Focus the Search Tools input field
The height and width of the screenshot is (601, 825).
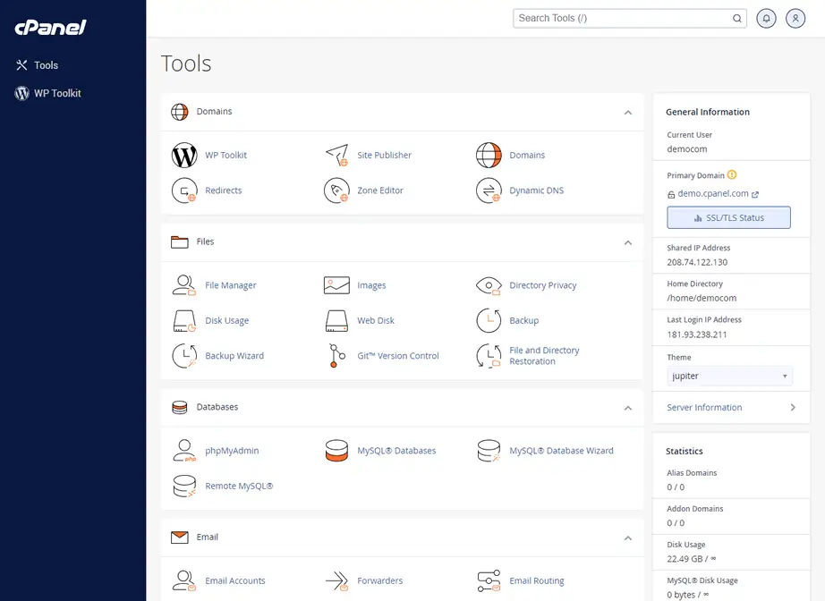[623, 18]
